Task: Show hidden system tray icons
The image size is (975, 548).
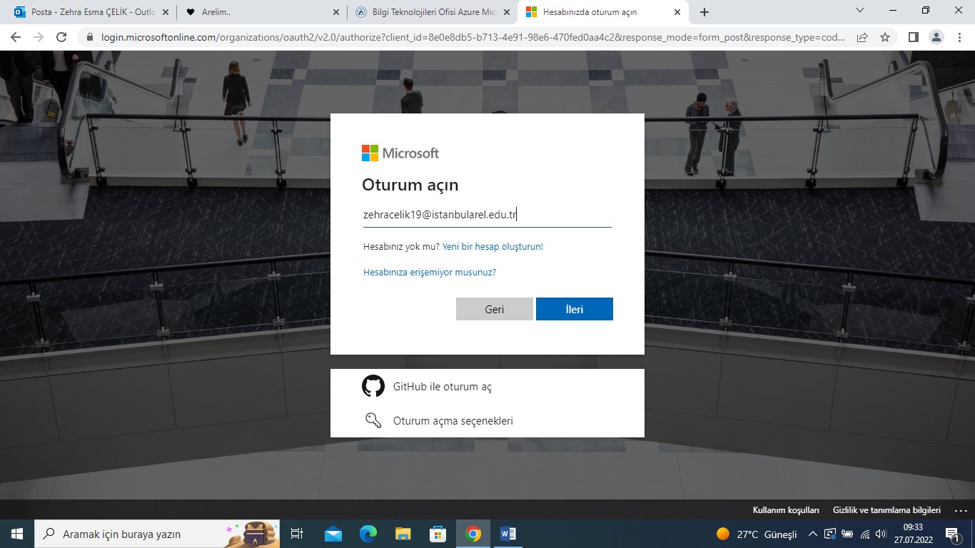Action: (x=813, y=534)
